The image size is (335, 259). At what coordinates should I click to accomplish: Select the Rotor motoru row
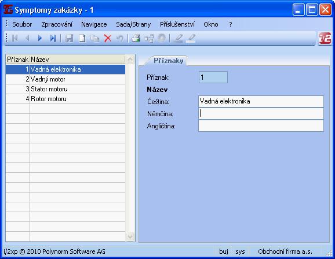[x=65, y=99]
